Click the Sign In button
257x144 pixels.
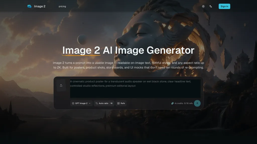(224, 6)
